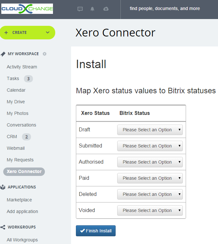The width and height of the screenshot is (218, 244).
Task: Open Activity Stream in sidebar
Action: coord(22,67)
